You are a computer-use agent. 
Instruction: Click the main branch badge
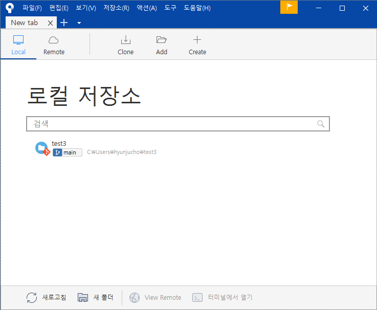pos(68,152)
